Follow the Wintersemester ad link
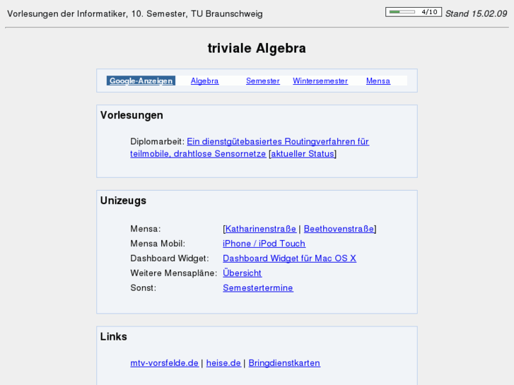Image resolution: width=514 pixels, height=385 pixels. [320, 81]
